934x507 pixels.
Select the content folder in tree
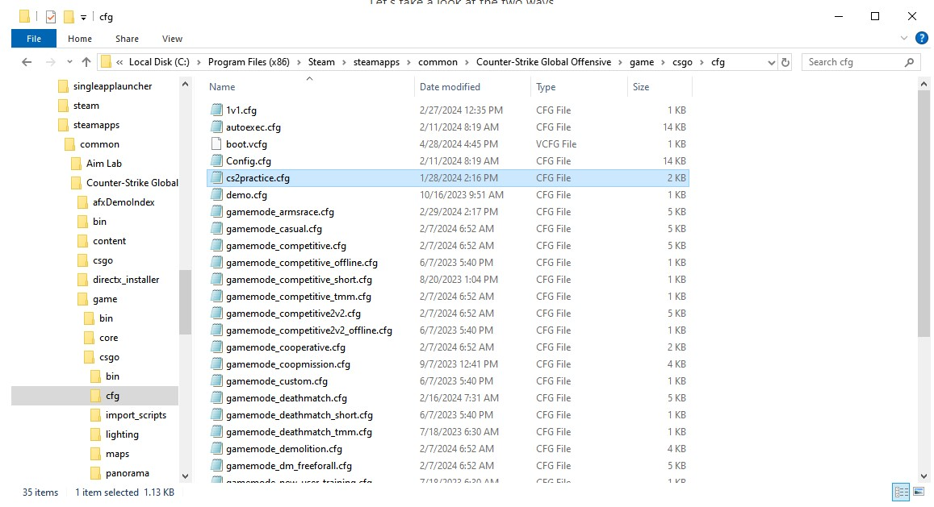(x=109, y=241)
